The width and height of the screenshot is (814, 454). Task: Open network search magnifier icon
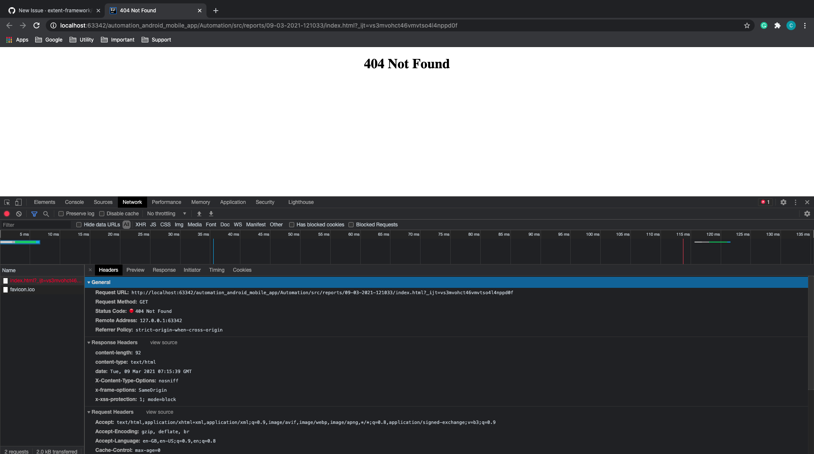[46, 214]
